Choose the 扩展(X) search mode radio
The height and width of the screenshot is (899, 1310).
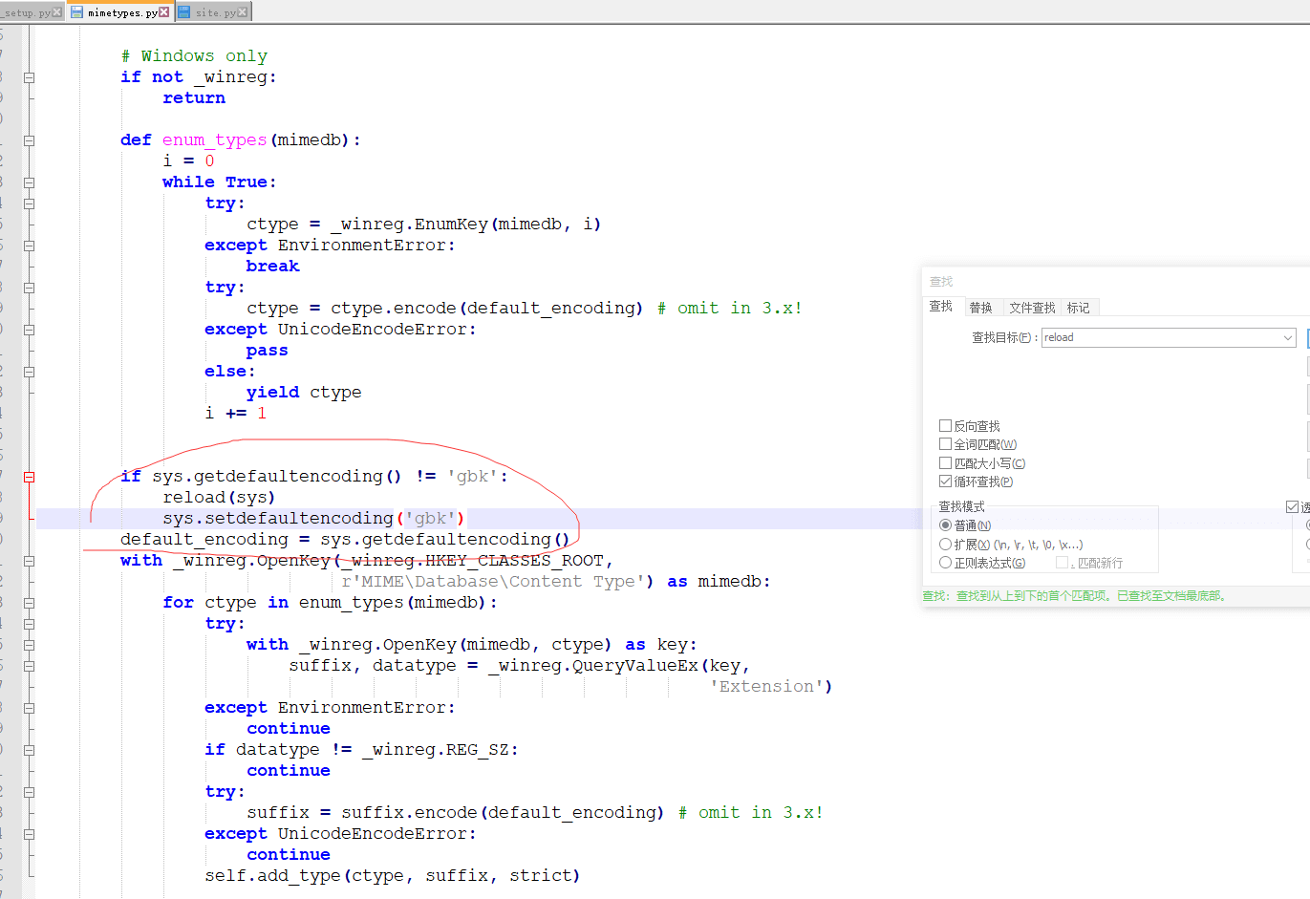coord(945,545)
